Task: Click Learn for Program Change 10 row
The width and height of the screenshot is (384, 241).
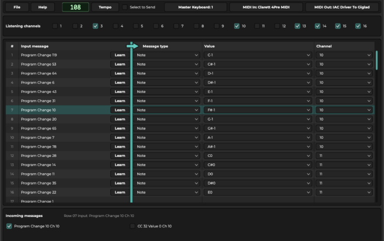Action: tap(120, 110)
